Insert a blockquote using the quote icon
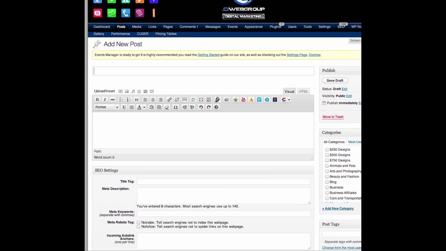Image resolution: width=446 pixels, height=251 pixels. [137, 100]
